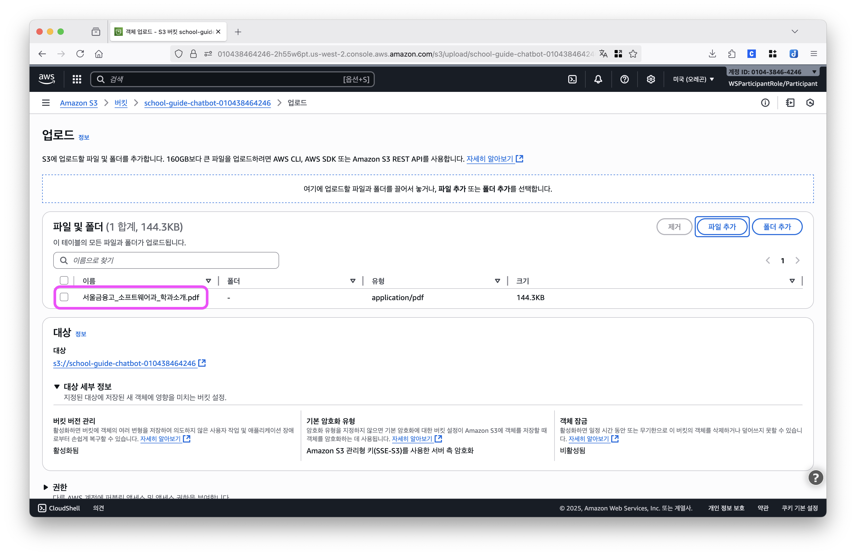Open 정보 link next to 업로드 heading

[84, 137]
